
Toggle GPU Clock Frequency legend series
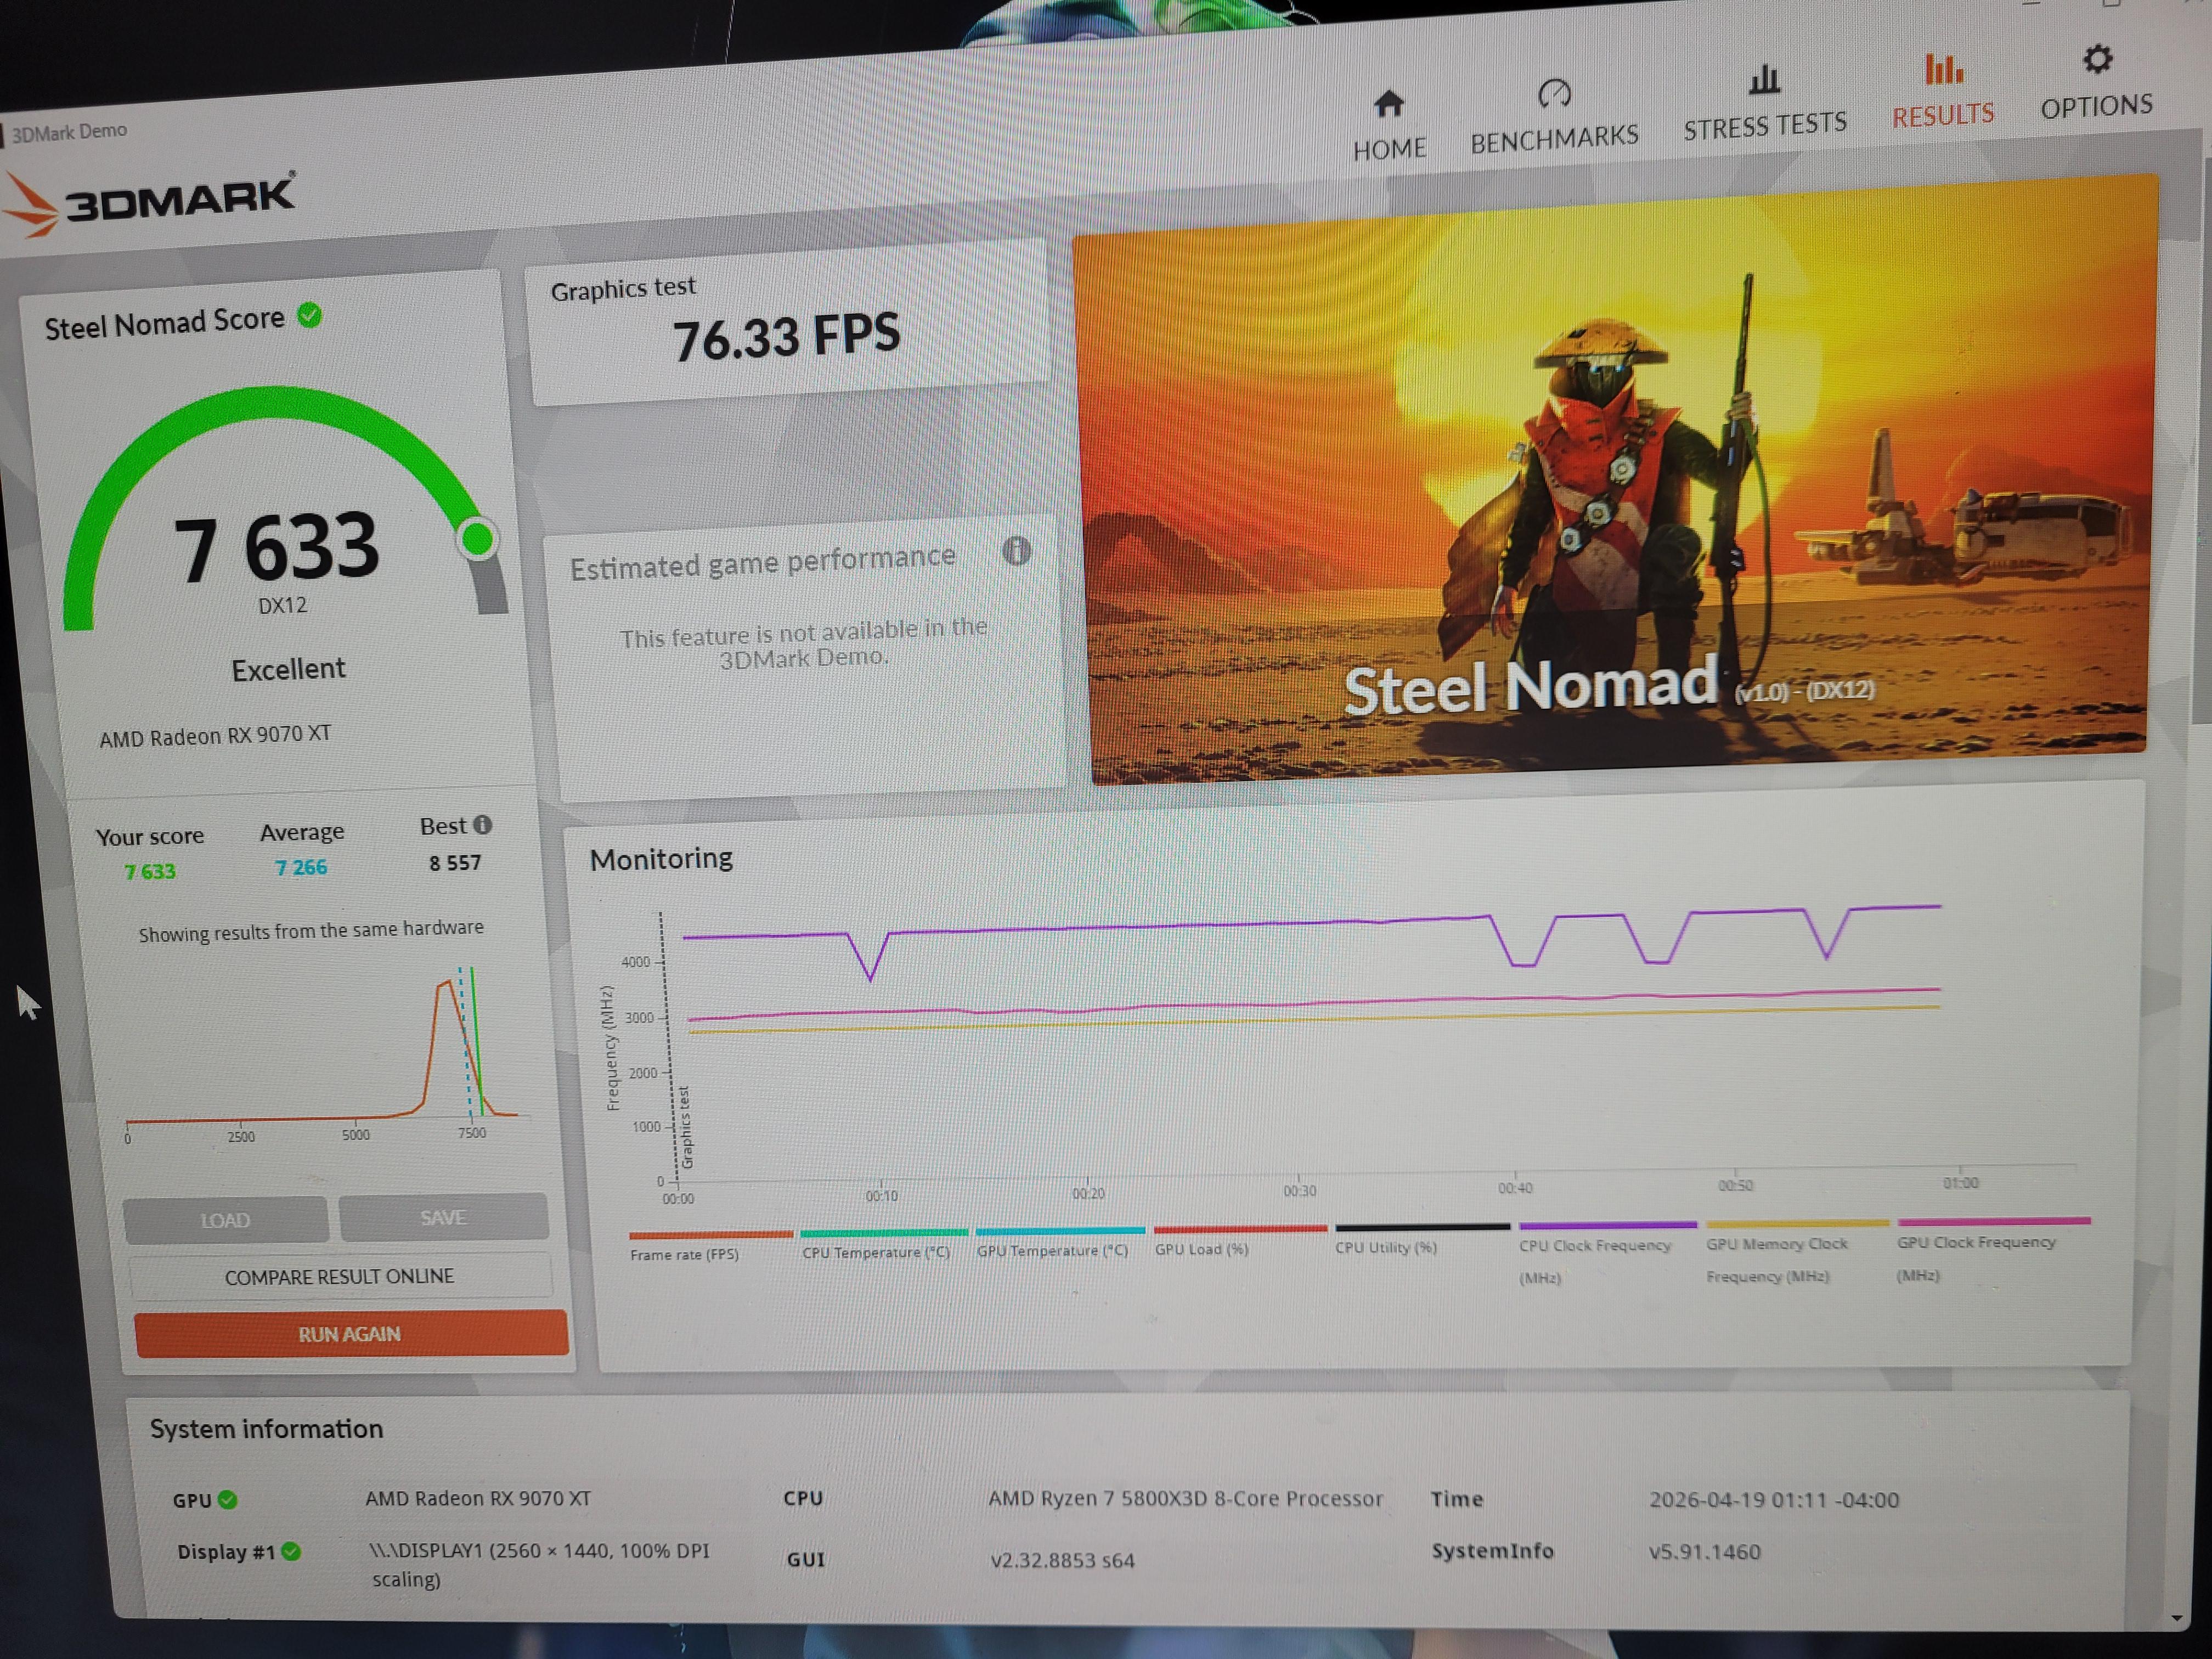pyautogui.click(x=1975, y=1242)
